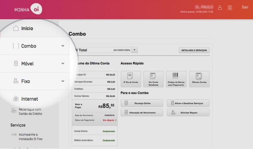Open Código de Barras para Pagamento tile
Viewport: 253px width, 149px height.
(x=176, y=79)
